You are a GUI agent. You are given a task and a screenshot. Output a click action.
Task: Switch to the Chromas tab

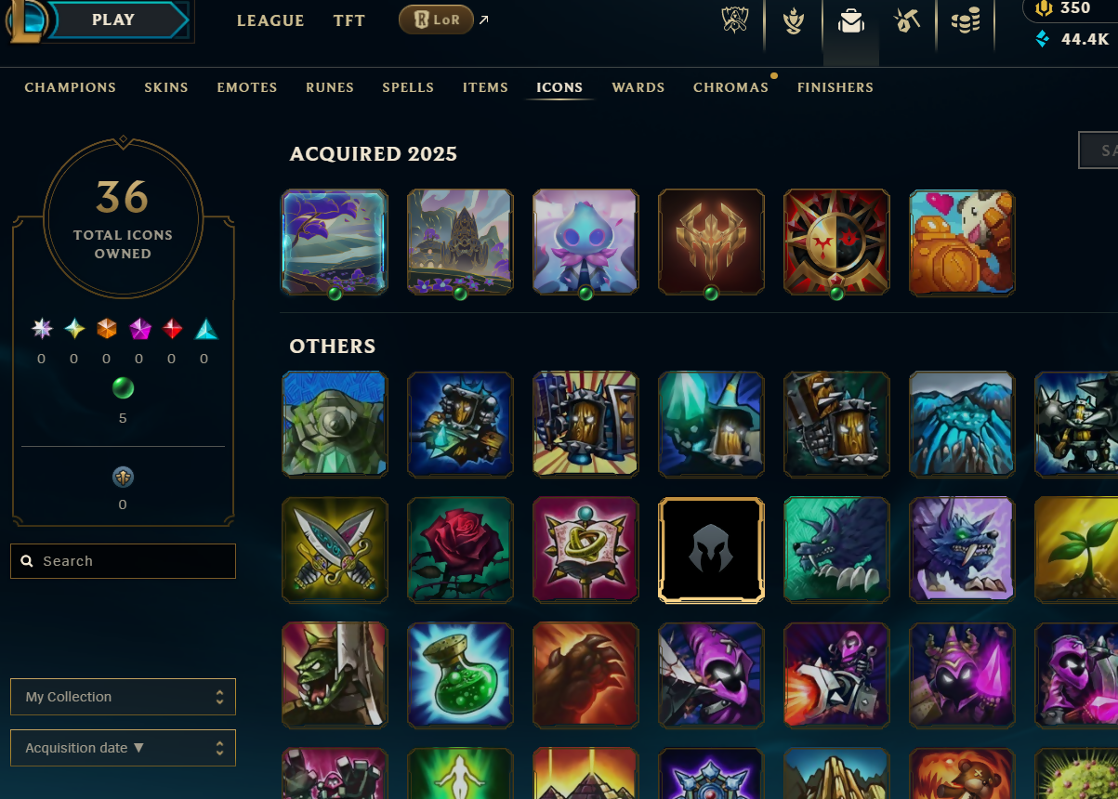(730, 87)
